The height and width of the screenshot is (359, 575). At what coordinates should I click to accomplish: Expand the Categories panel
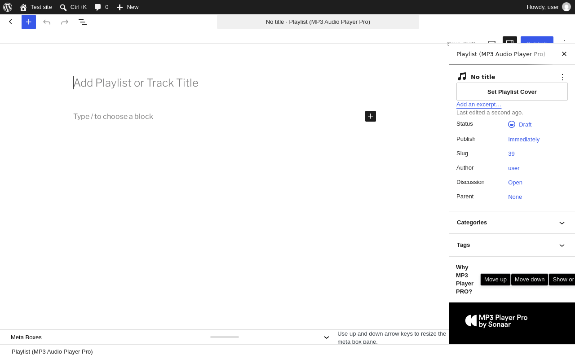tap(512, 223)
